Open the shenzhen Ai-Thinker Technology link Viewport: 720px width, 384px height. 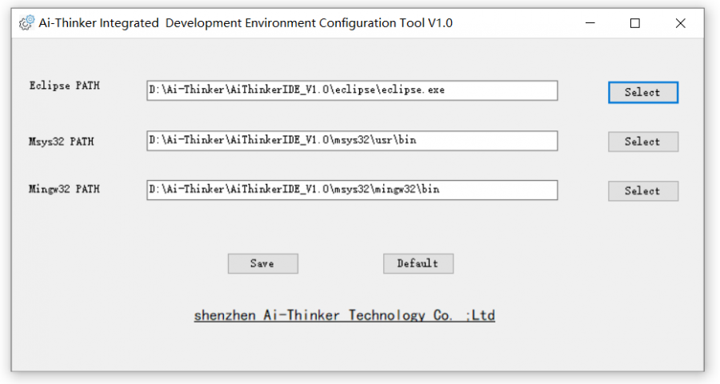pyautogui.click(x=344, y=315)
